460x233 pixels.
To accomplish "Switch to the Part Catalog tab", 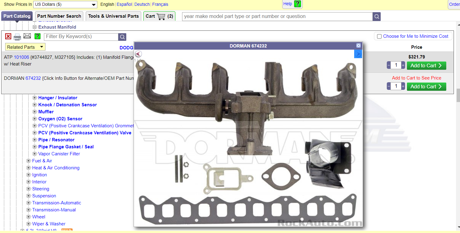I will coord(17,16).
